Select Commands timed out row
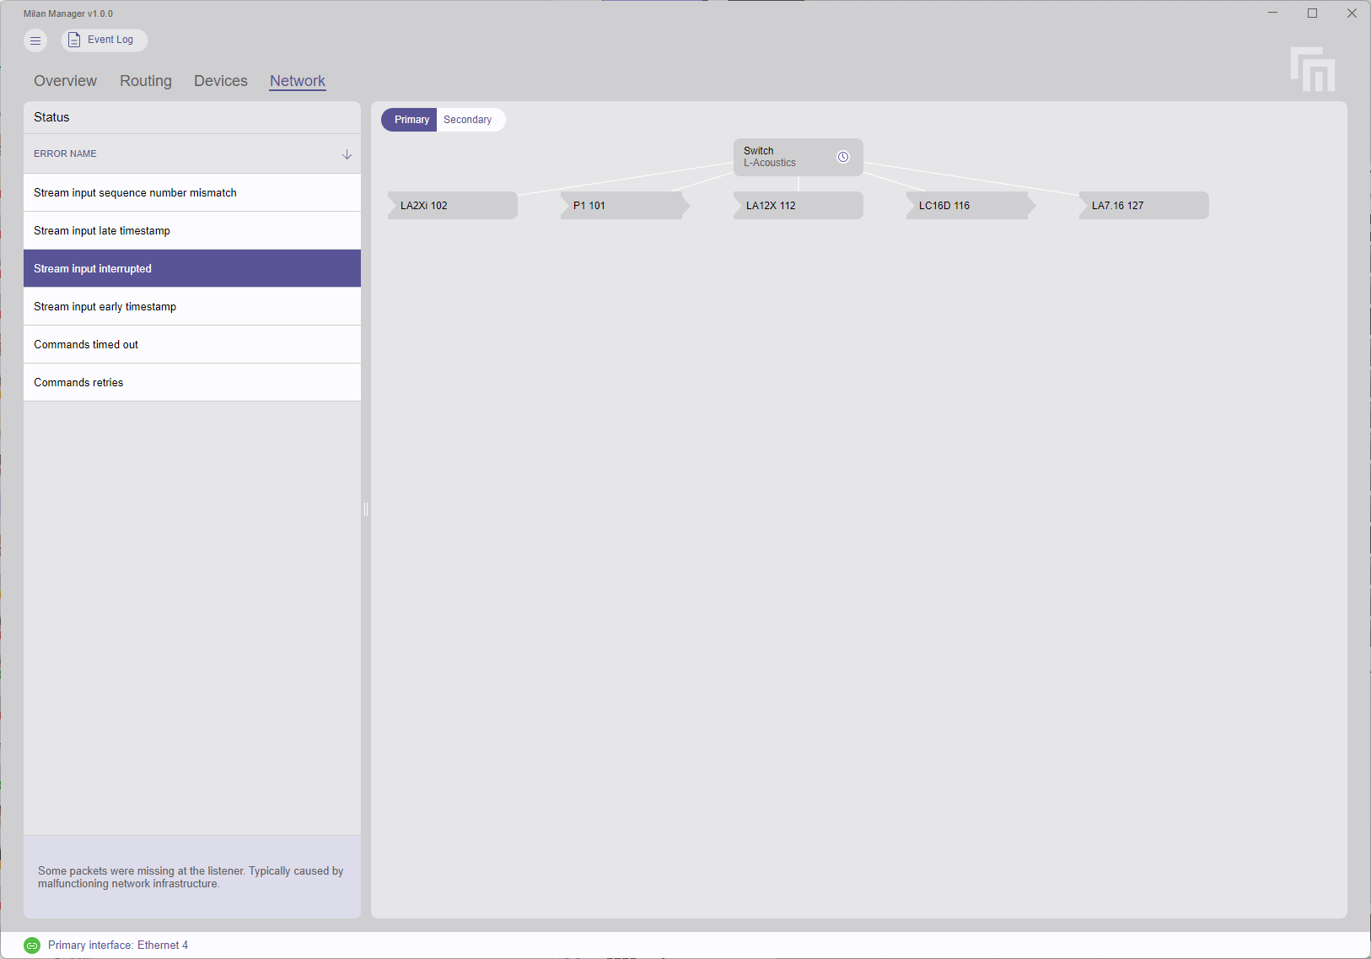The image size is (1371, 959). point(192,344)
